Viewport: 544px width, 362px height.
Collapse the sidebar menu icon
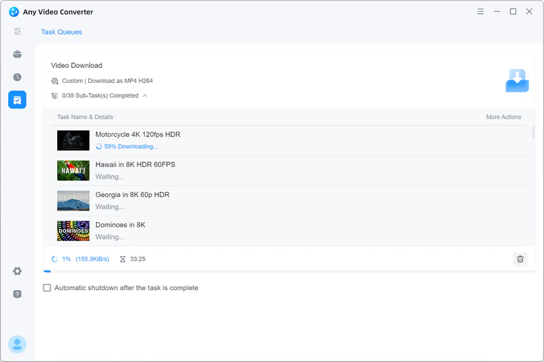[x=17, y=31]
